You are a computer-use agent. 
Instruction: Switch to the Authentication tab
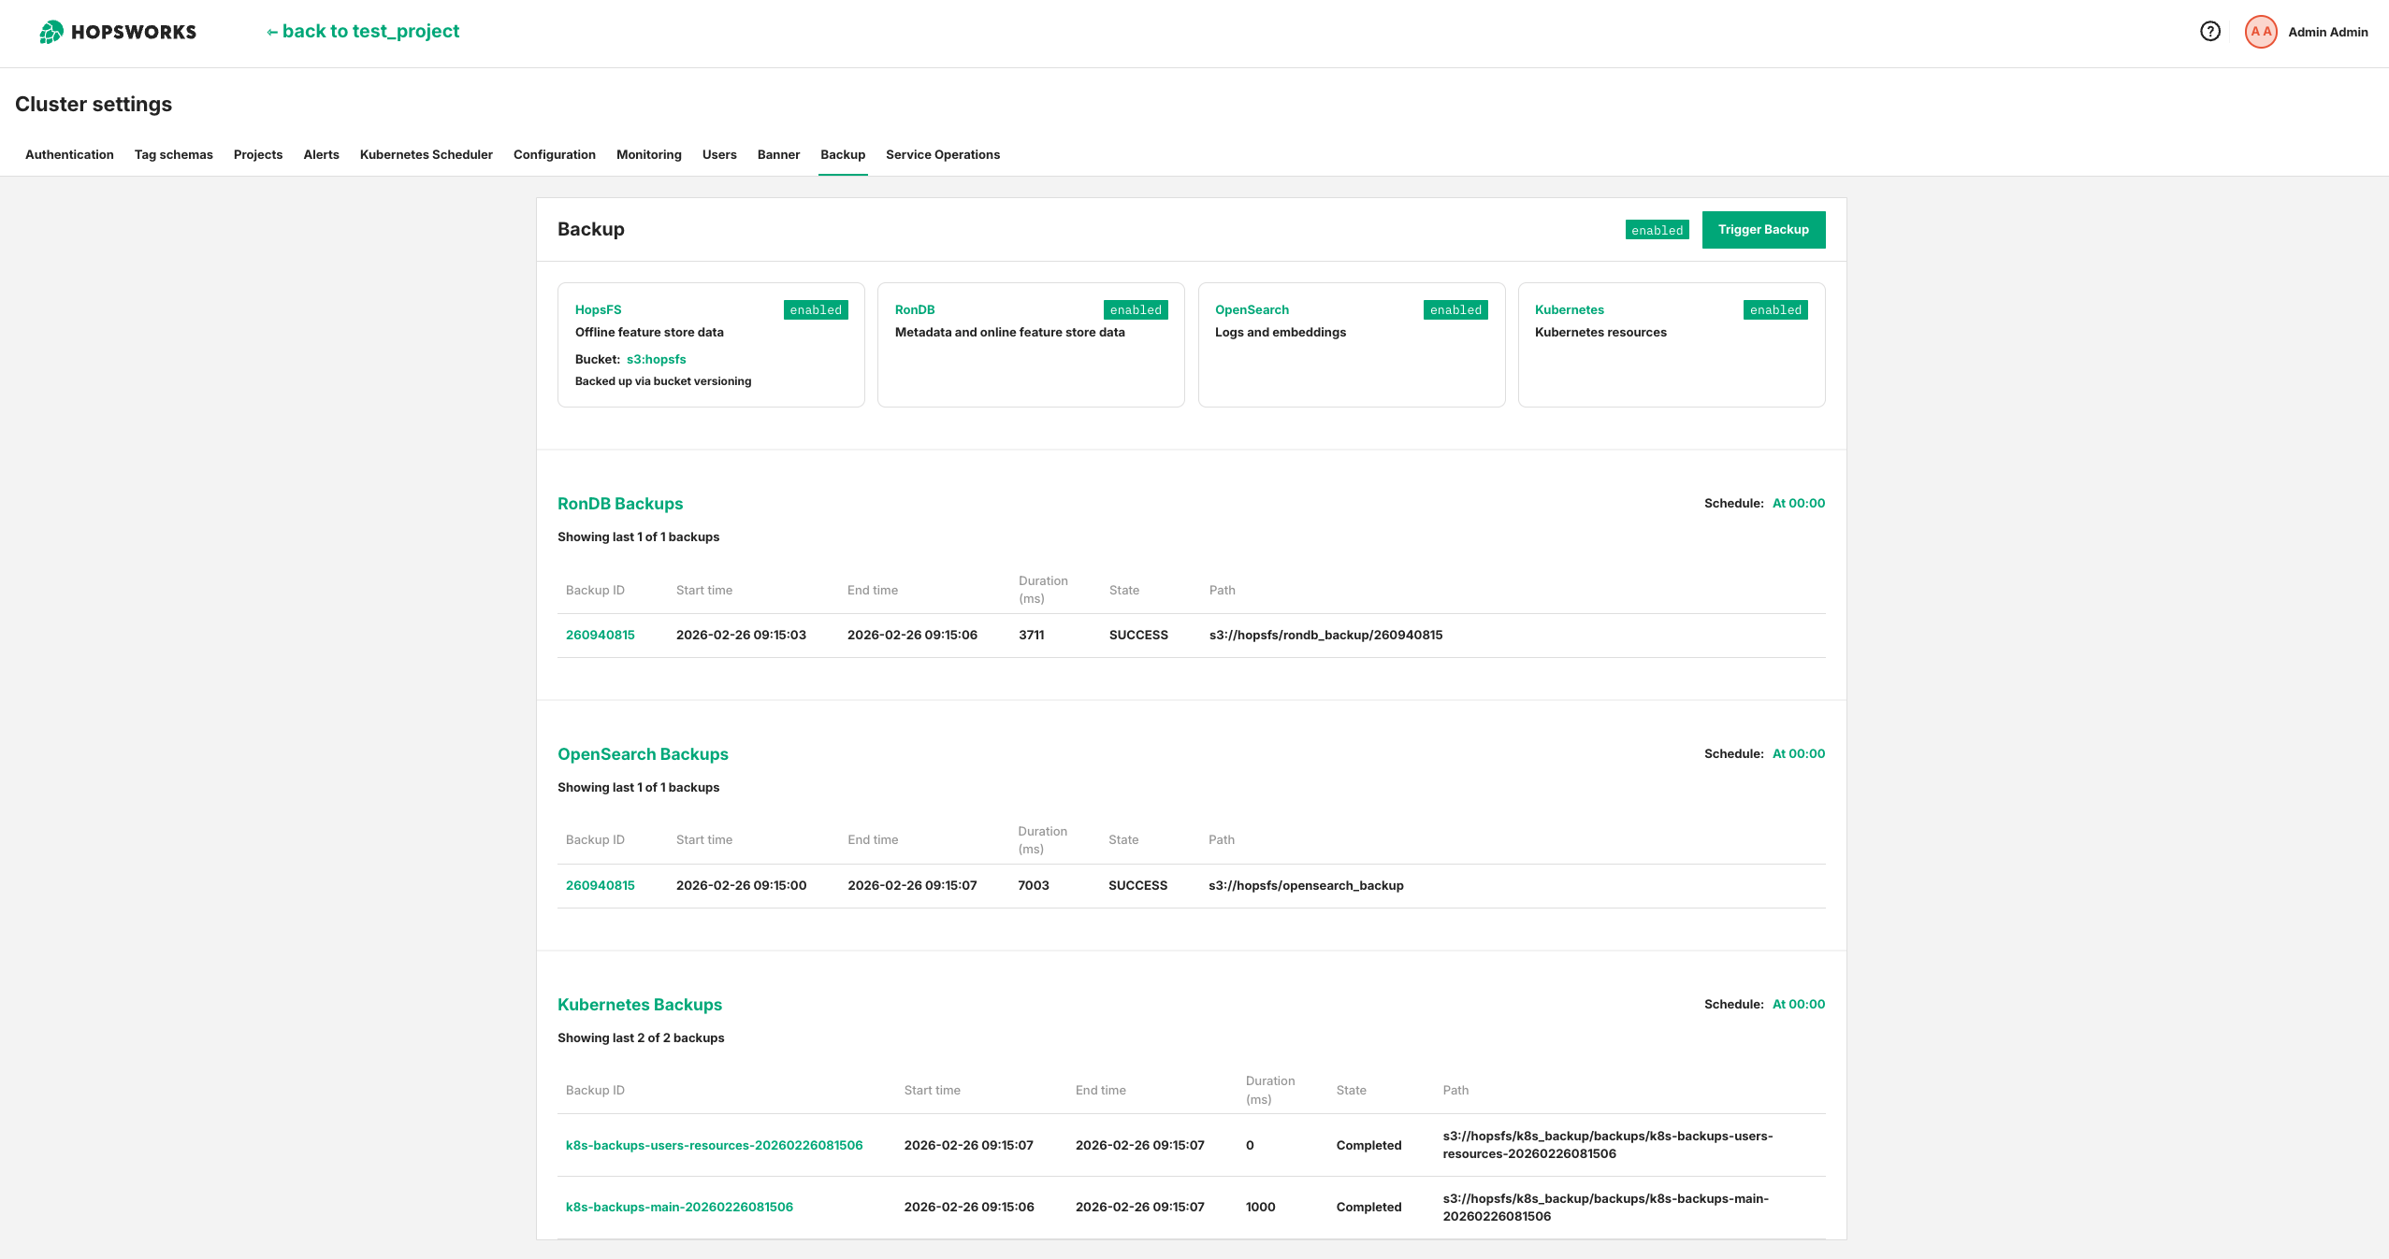[69, 155]
